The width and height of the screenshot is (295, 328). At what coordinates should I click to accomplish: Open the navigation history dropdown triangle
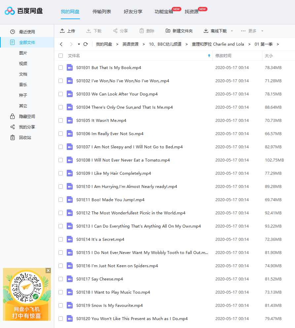pyautogui.click(x=79, y=44)
